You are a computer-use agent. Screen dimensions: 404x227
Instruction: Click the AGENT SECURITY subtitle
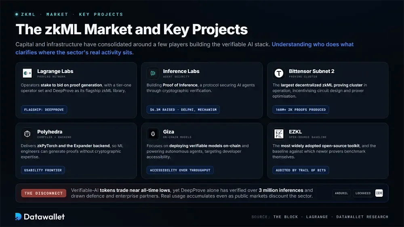click(176, 77)
